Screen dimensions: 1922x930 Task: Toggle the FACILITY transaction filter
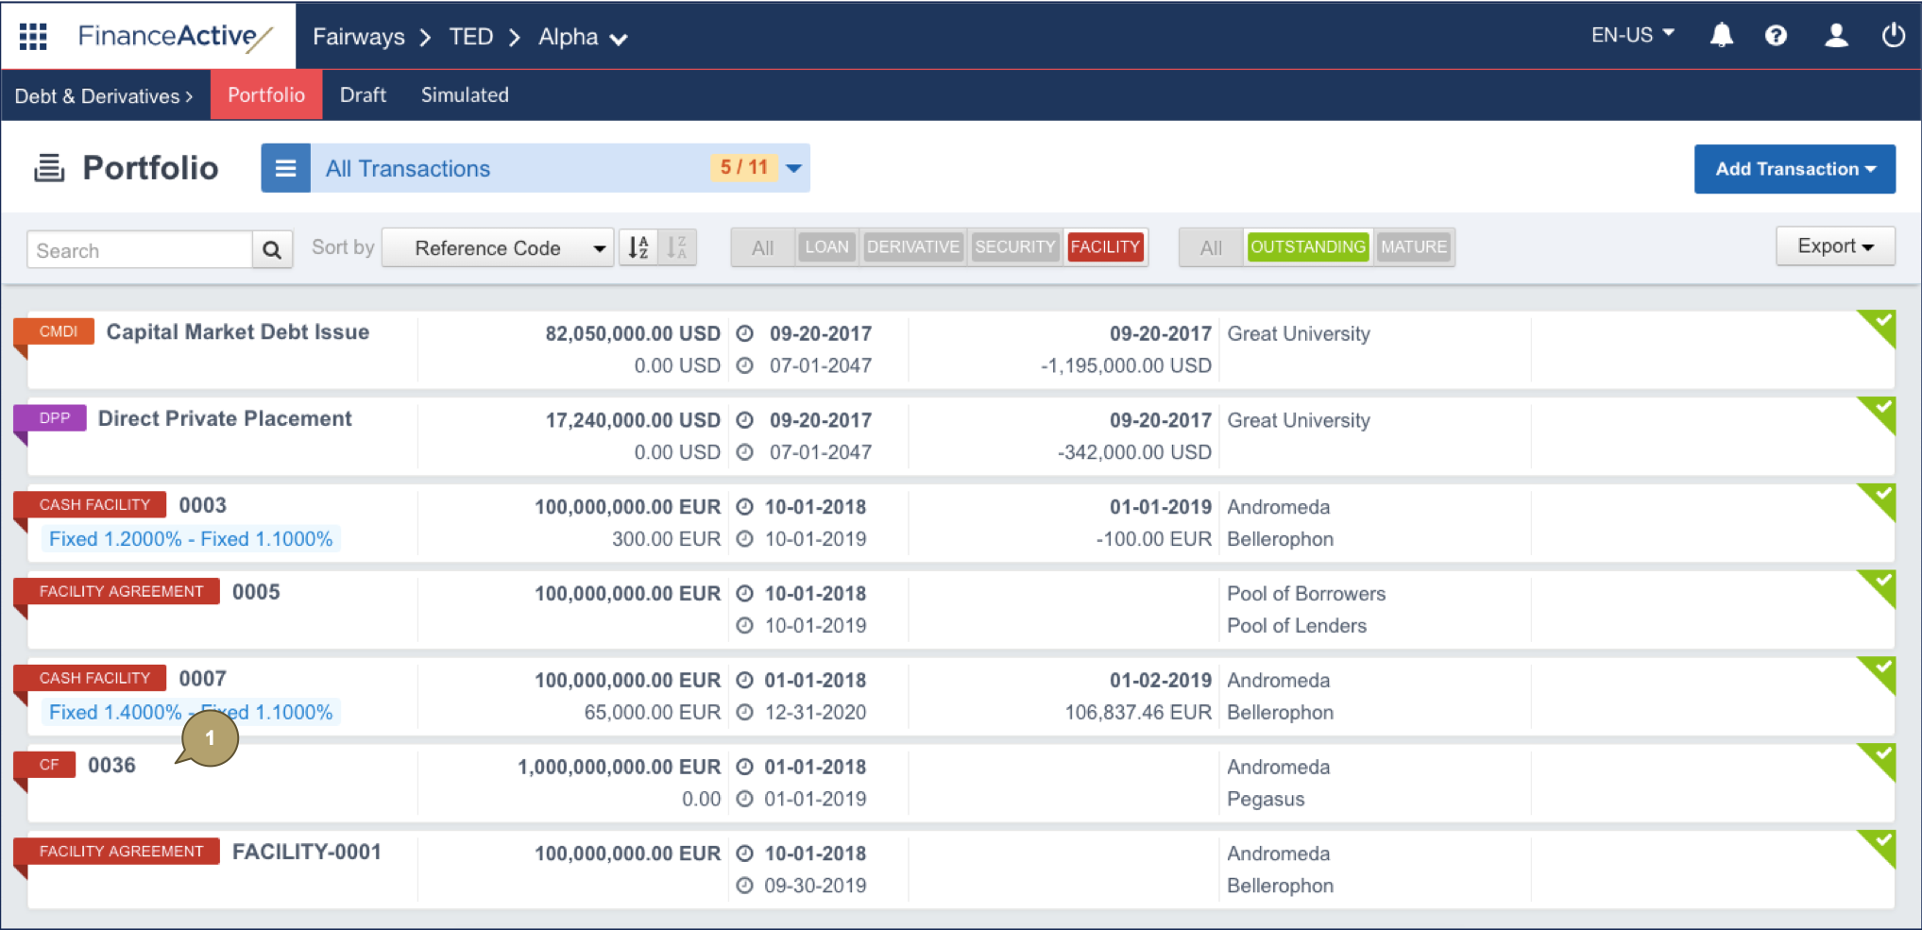tap(1106, 246)
